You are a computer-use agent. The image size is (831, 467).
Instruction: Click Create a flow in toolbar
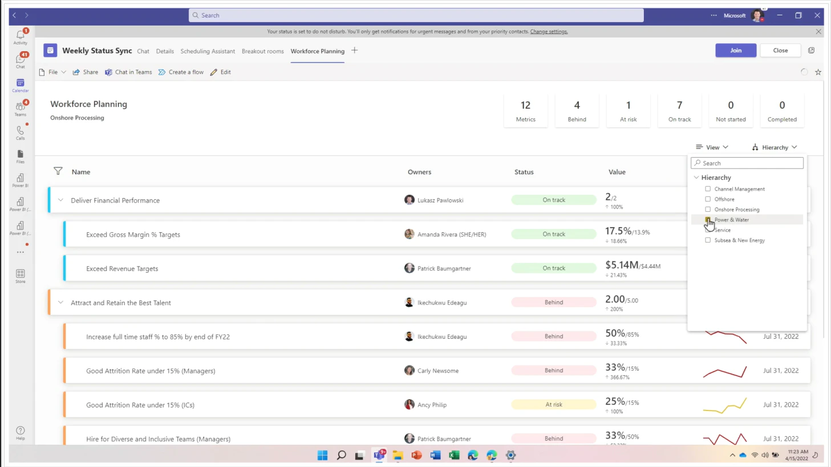(181, 72)
